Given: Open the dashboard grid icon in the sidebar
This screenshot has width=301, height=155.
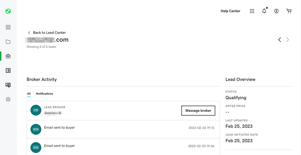Looking at the screenshot, I should [x=8, y=27].
